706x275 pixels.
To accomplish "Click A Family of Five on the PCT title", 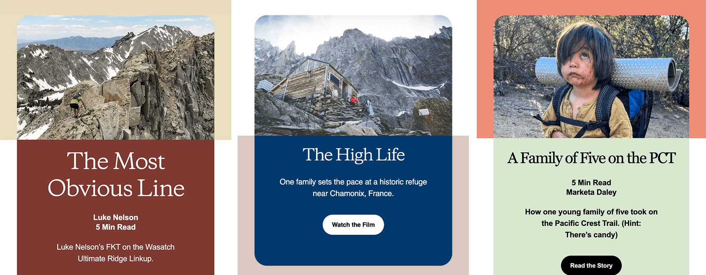I will (x=591, y=158).
